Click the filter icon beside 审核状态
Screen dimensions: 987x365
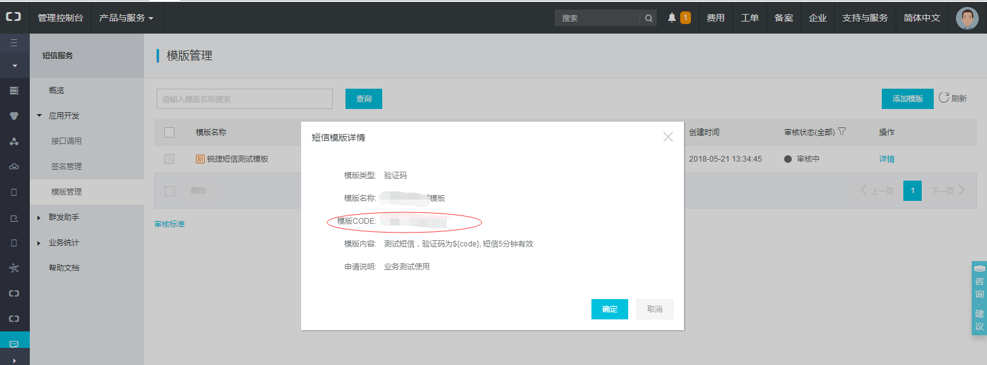click(x=842, y=132)
